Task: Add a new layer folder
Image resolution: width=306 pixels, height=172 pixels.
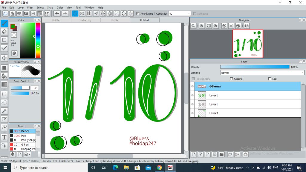Action: [x=221, y=154]
